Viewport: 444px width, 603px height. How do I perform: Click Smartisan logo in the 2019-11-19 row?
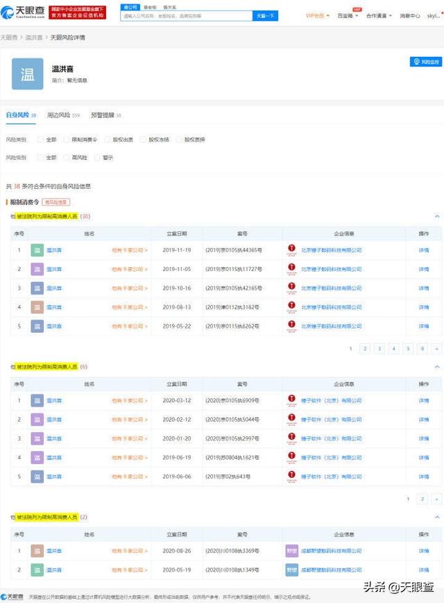point(291,250)
